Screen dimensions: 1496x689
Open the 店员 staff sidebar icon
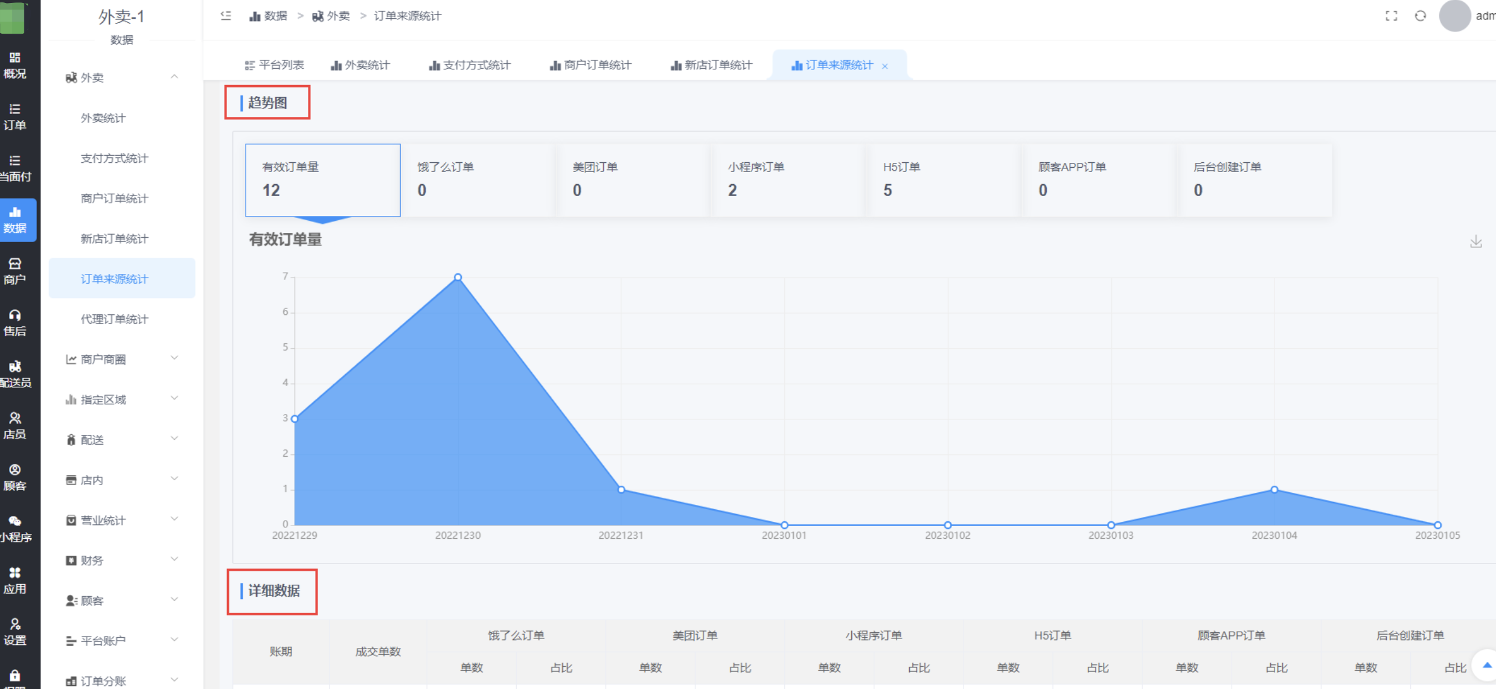[x=15, y=425]
